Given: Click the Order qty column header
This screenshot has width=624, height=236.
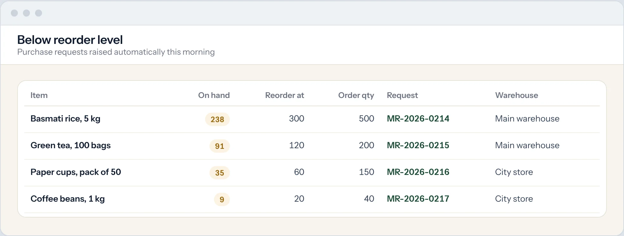Looking at the screenshot, I should point(356,95).
